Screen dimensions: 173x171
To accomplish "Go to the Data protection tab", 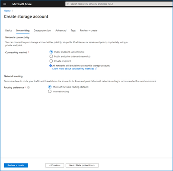I will click(42, 31).
